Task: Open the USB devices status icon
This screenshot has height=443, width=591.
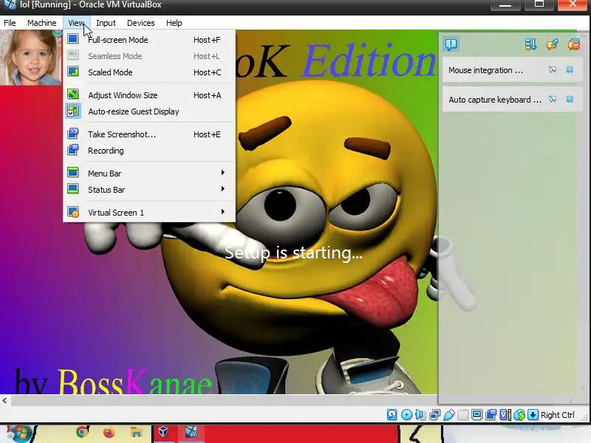Action: coord(449,415)
